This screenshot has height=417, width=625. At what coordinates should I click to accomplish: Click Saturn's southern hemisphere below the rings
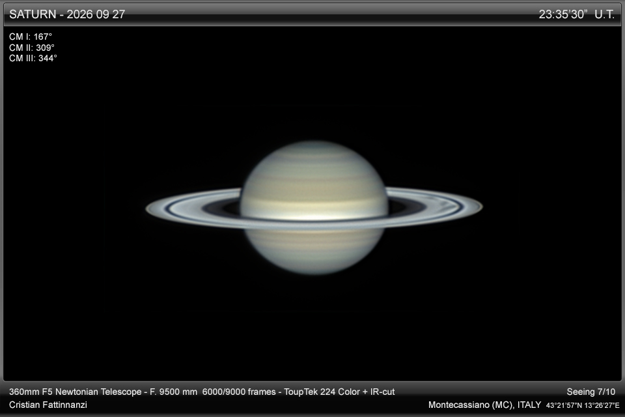(314, 252)
